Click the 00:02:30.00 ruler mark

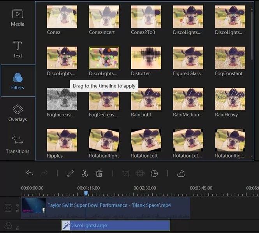[x=145, y=188]
